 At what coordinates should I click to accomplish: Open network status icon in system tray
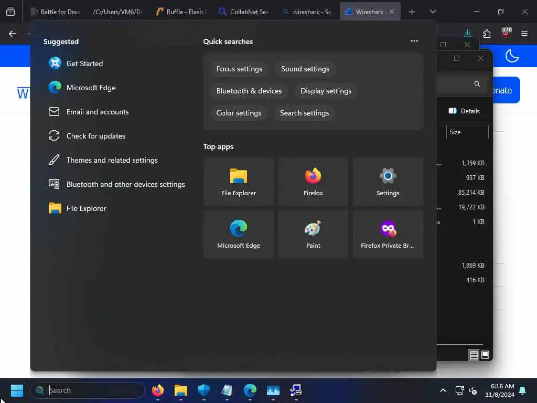coord(459,390)
